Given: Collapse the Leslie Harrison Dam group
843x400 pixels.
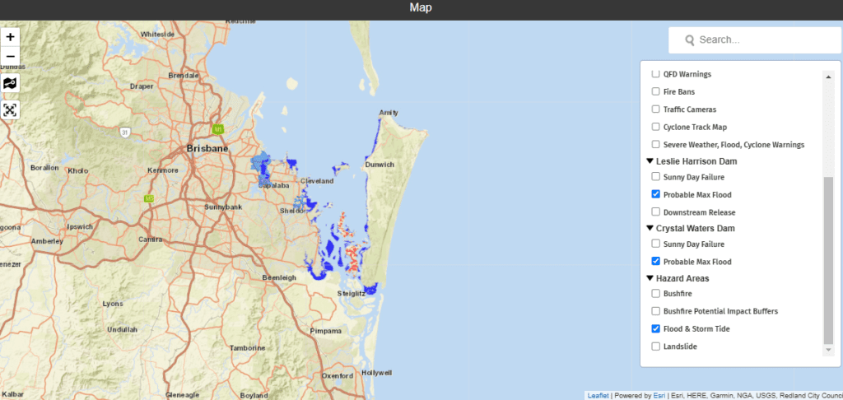Looking at the screenshot, I should 650,161.
